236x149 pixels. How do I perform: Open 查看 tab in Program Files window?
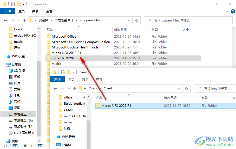pos(49,11)
